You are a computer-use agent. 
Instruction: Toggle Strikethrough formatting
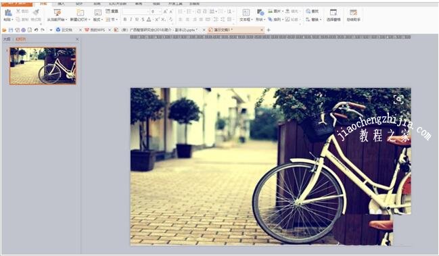pos(143,20)
